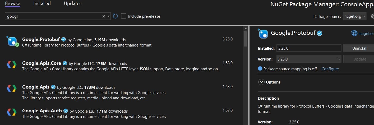Switch to the Installed tab
The width and height of the screenshot is (374, 125).
42,4
